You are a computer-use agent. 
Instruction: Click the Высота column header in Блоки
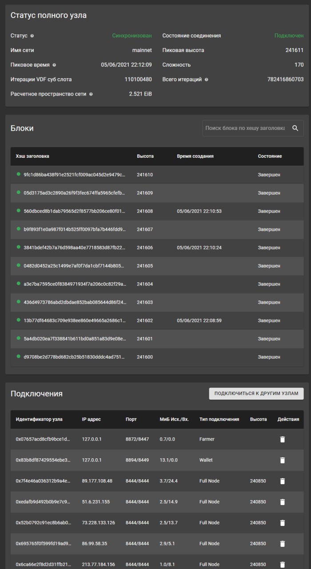[145, 156]
